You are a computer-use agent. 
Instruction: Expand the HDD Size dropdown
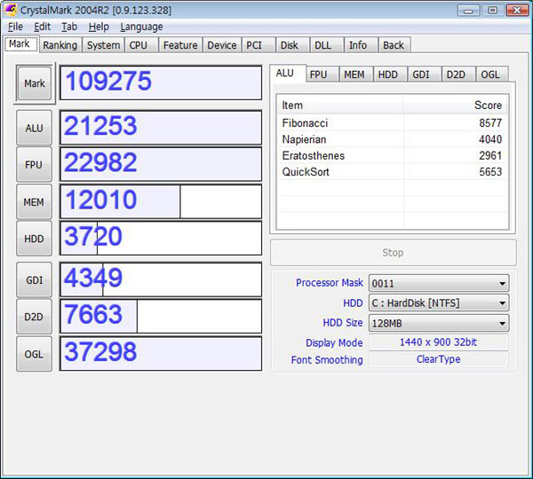tap(439, 323)
